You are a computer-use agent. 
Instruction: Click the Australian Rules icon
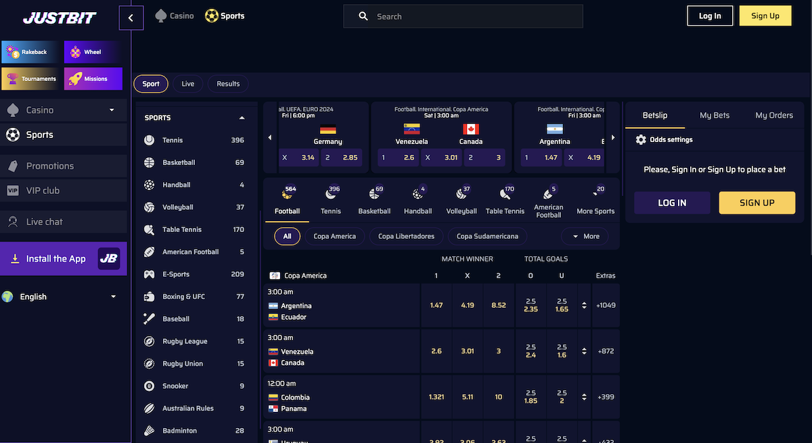click(150, 409)
